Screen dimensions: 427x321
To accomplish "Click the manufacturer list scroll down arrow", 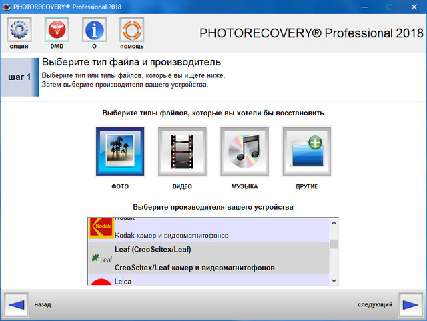I will tap(334, 280).
